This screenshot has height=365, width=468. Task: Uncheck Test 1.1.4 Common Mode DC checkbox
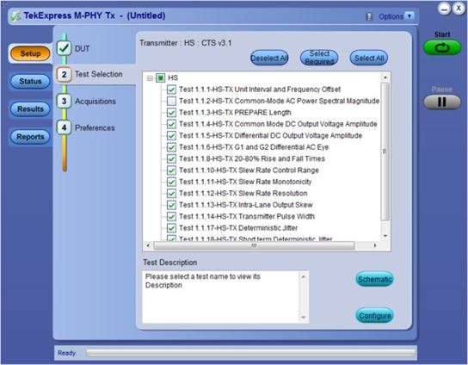pos(171,124)
